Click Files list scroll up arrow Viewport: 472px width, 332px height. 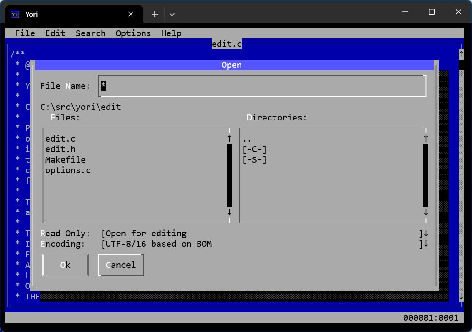click(x=230, y=138)
